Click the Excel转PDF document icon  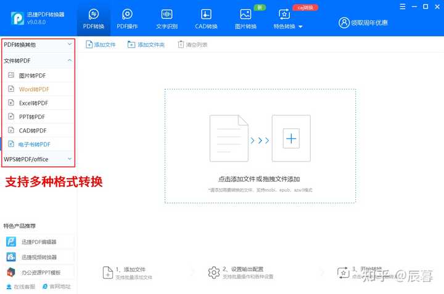pyautogui.click(x=11, y=102)
